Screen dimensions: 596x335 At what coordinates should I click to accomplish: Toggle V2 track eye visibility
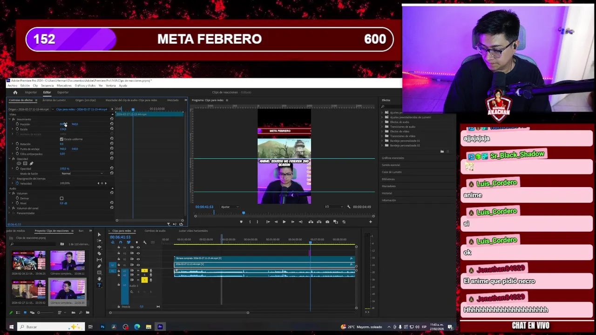138,259
